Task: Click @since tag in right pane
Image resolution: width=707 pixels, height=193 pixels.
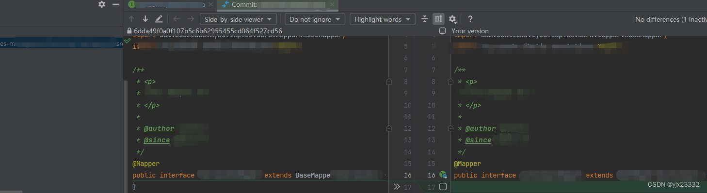Action: [x=478, y=140]
